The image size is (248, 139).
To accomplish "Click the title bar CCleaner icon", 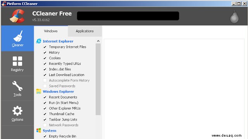I will tap(4, 3).
